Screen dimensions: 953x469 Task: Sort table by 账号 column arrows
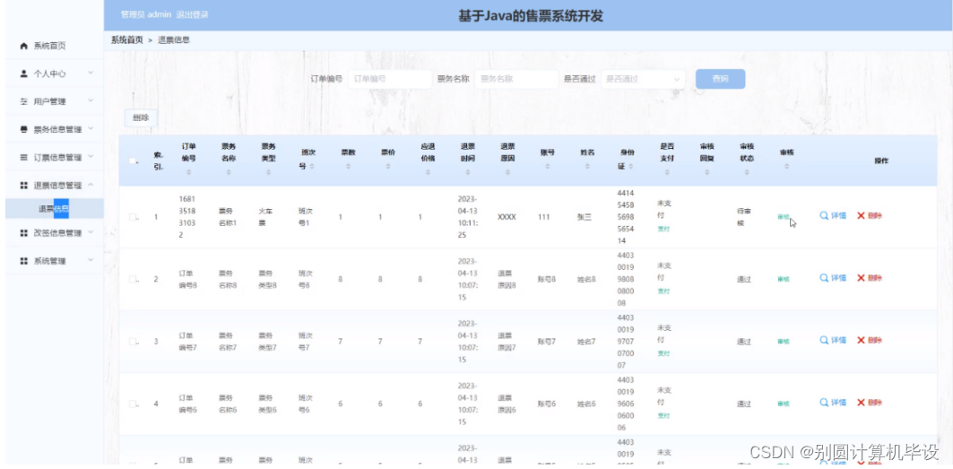coord(548,166)
